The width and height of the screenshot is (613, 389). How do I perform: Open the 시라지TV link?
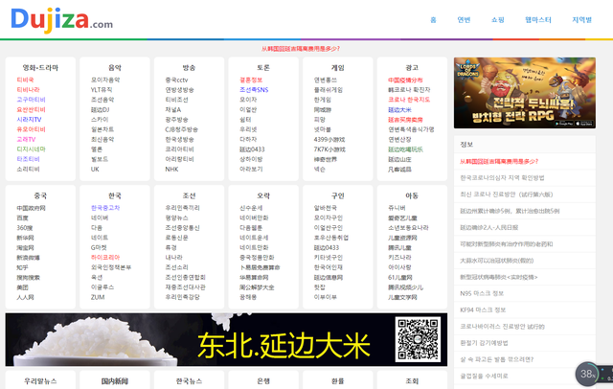(x=29, y=119)
